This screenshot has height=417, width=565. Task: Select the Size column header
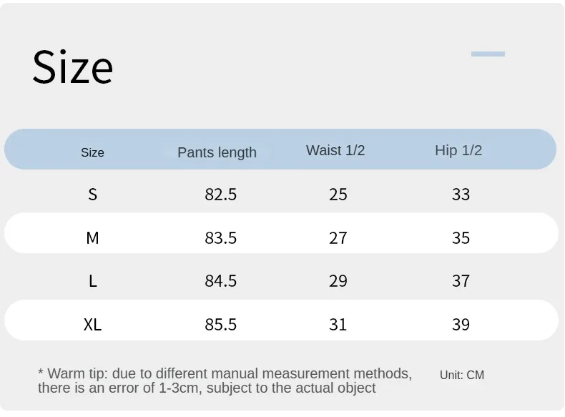click(92, 153)
